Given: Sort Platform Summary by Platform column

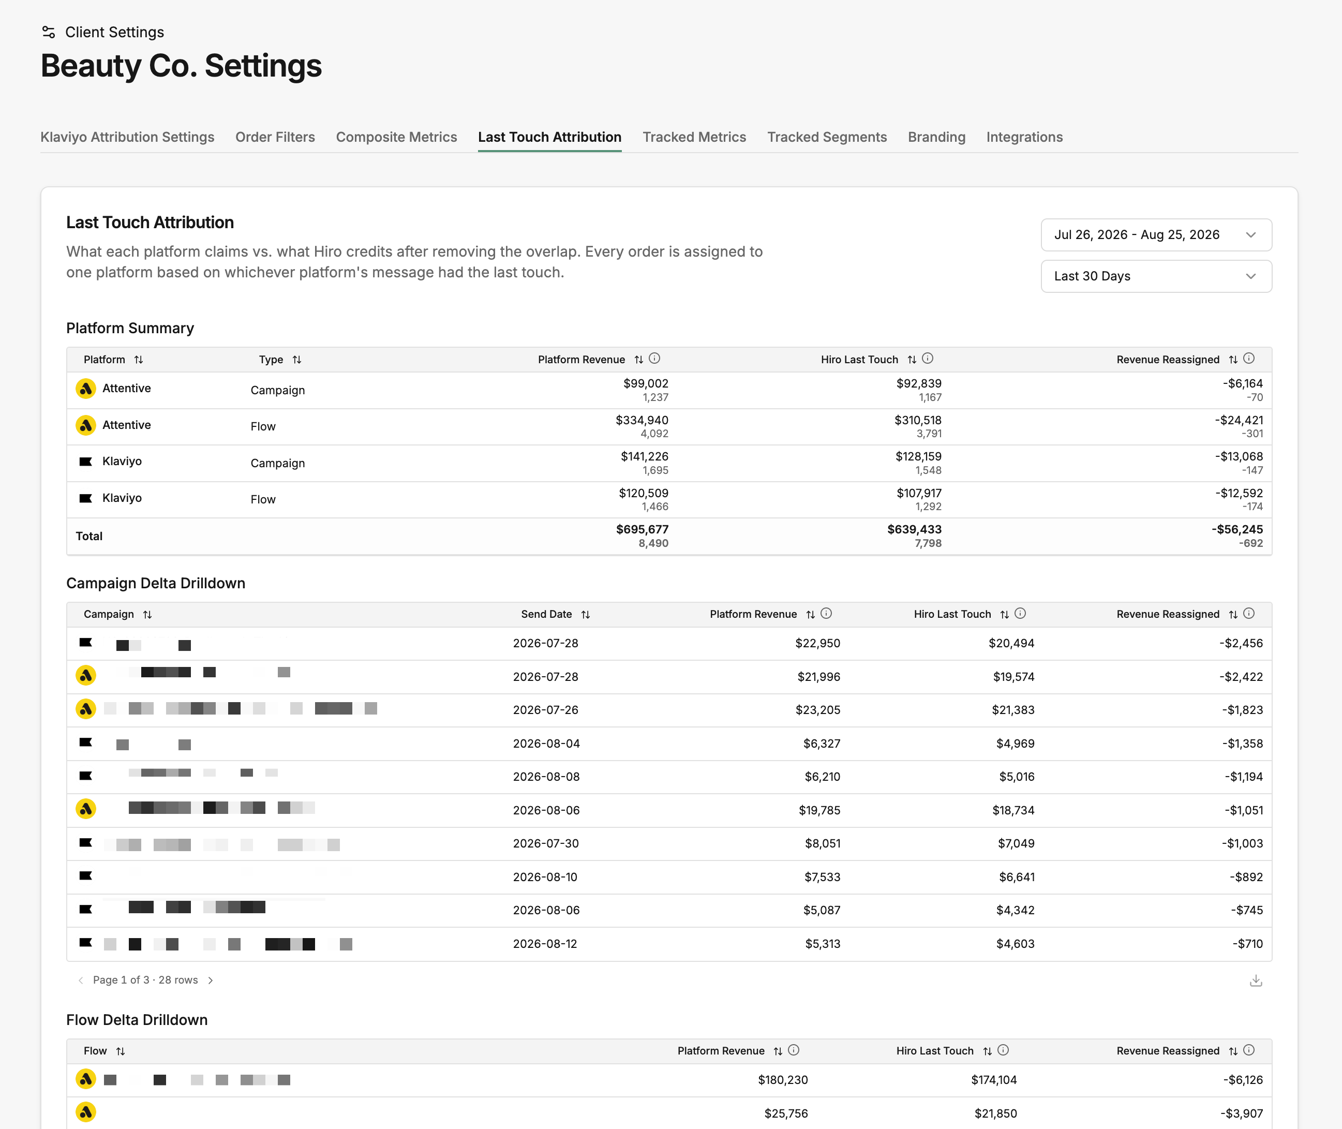Looking at the screenshot, I should pyautogui.click(x=139, y=360).
